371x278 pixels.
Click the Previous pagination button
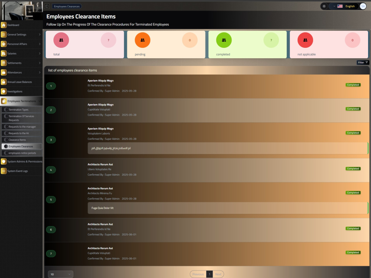[x=198, y=274]
